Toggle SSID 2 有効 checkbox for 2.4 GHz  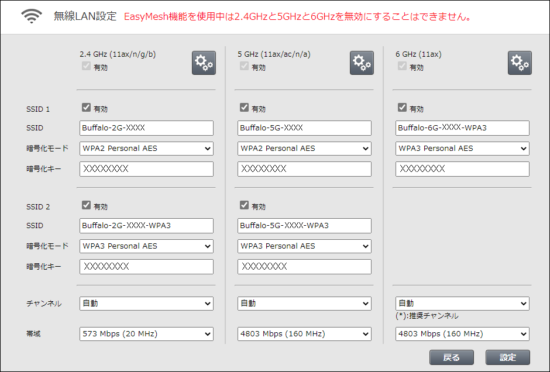86,205
